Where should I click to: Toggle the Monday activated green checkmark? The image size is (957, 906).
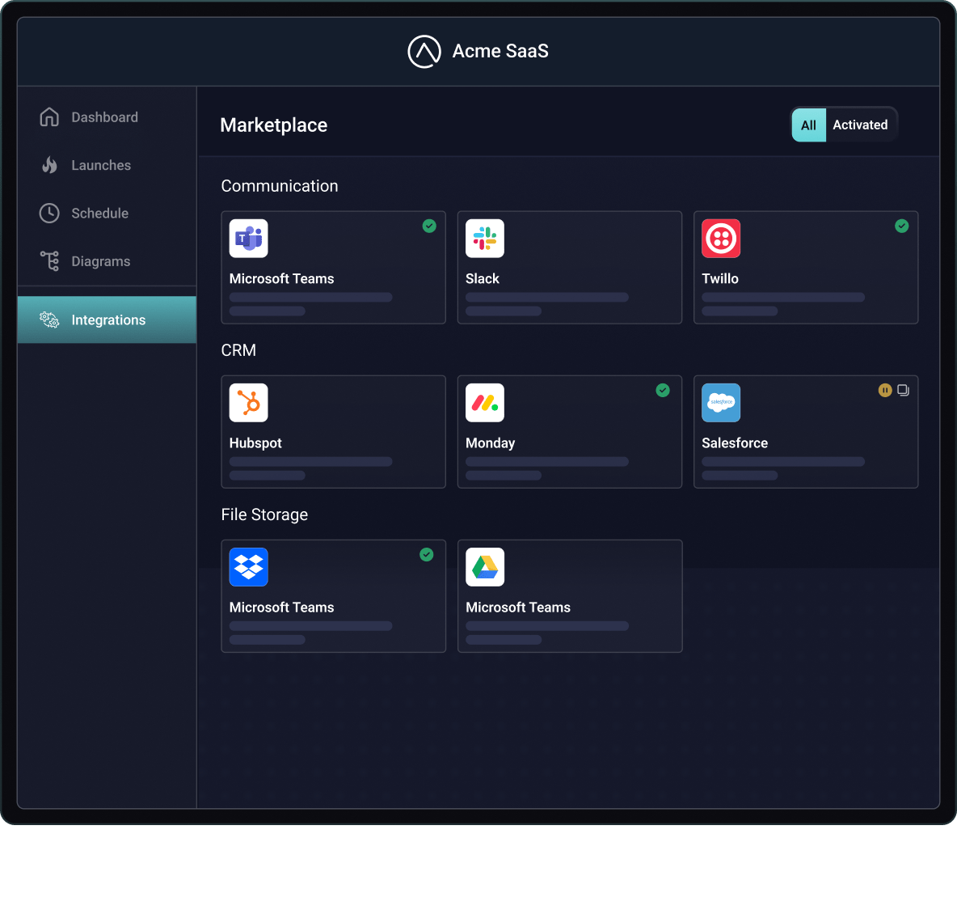[663, 391]
